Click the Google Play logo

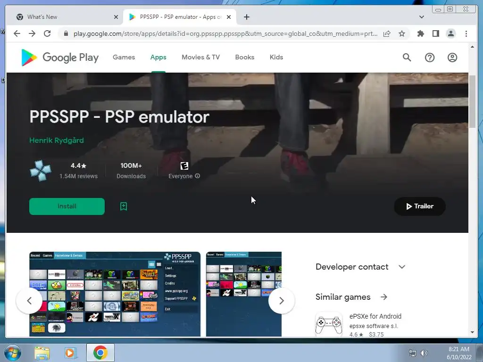click(60, 57)
